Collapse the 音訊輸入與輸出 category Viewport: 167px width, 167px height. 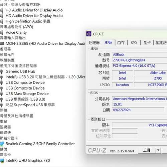tap(13, 38)
